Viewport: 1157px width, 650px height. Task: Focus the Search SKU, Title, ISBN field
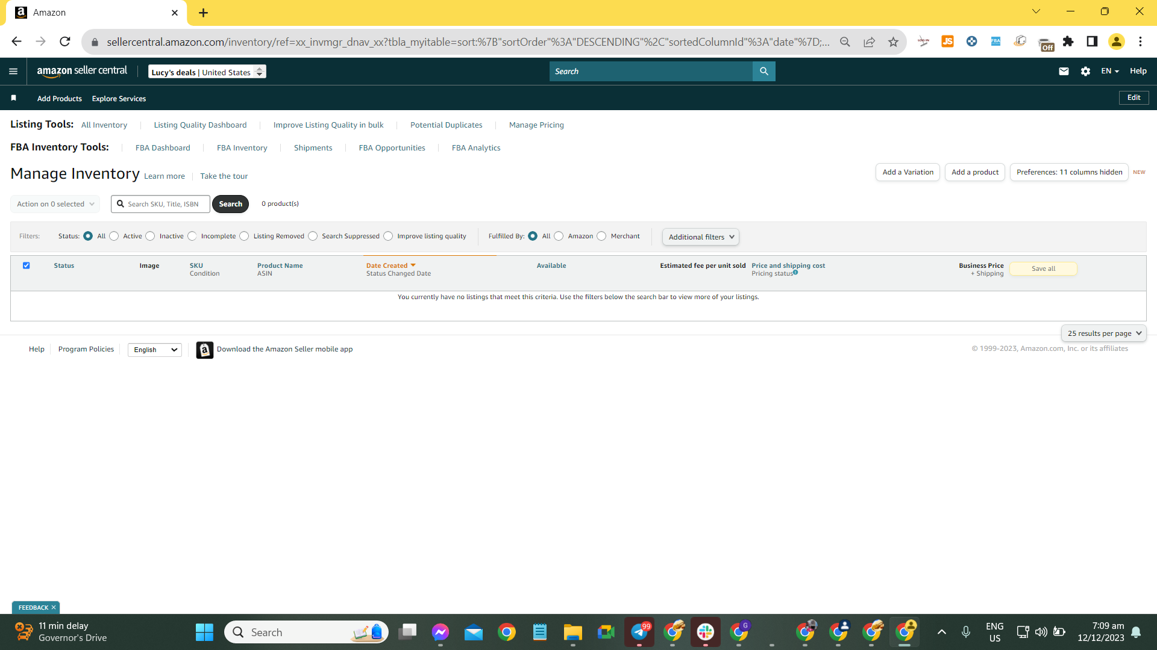160,204
